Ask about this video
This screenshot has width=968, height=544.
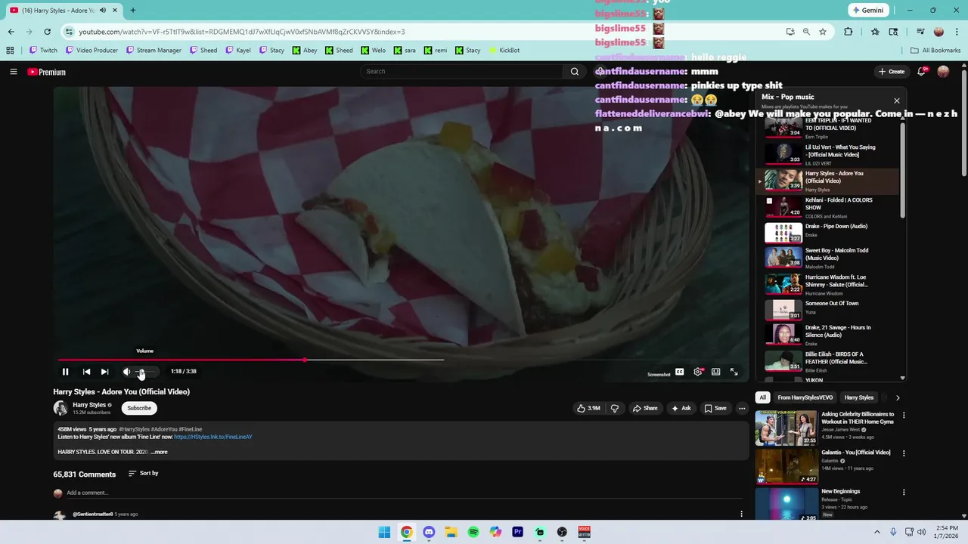681,408
